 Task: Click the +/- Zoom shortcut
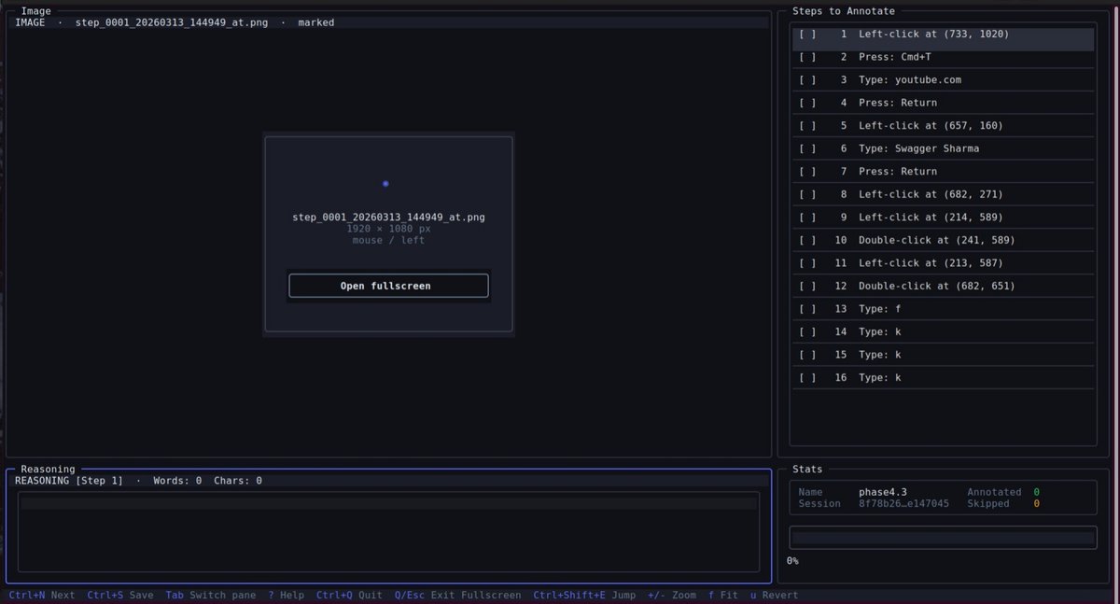click(672, 595)
